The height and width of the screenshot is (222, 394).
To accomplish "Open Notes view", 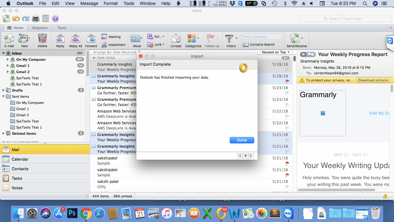I will (x=45, y=188).
